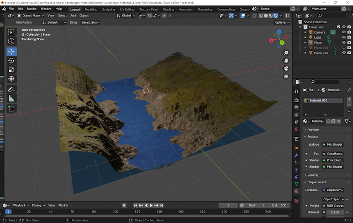Viewport: 353px width, 223px height.
Task: Expand the Preview panel in material properties
Action: [313, 129]
